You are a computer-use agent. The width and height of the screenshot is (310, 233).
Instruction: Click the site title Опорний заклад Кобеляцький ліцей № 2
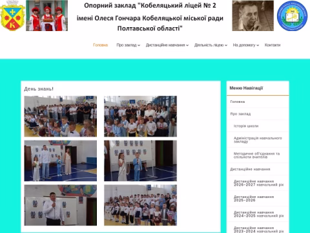150,17
